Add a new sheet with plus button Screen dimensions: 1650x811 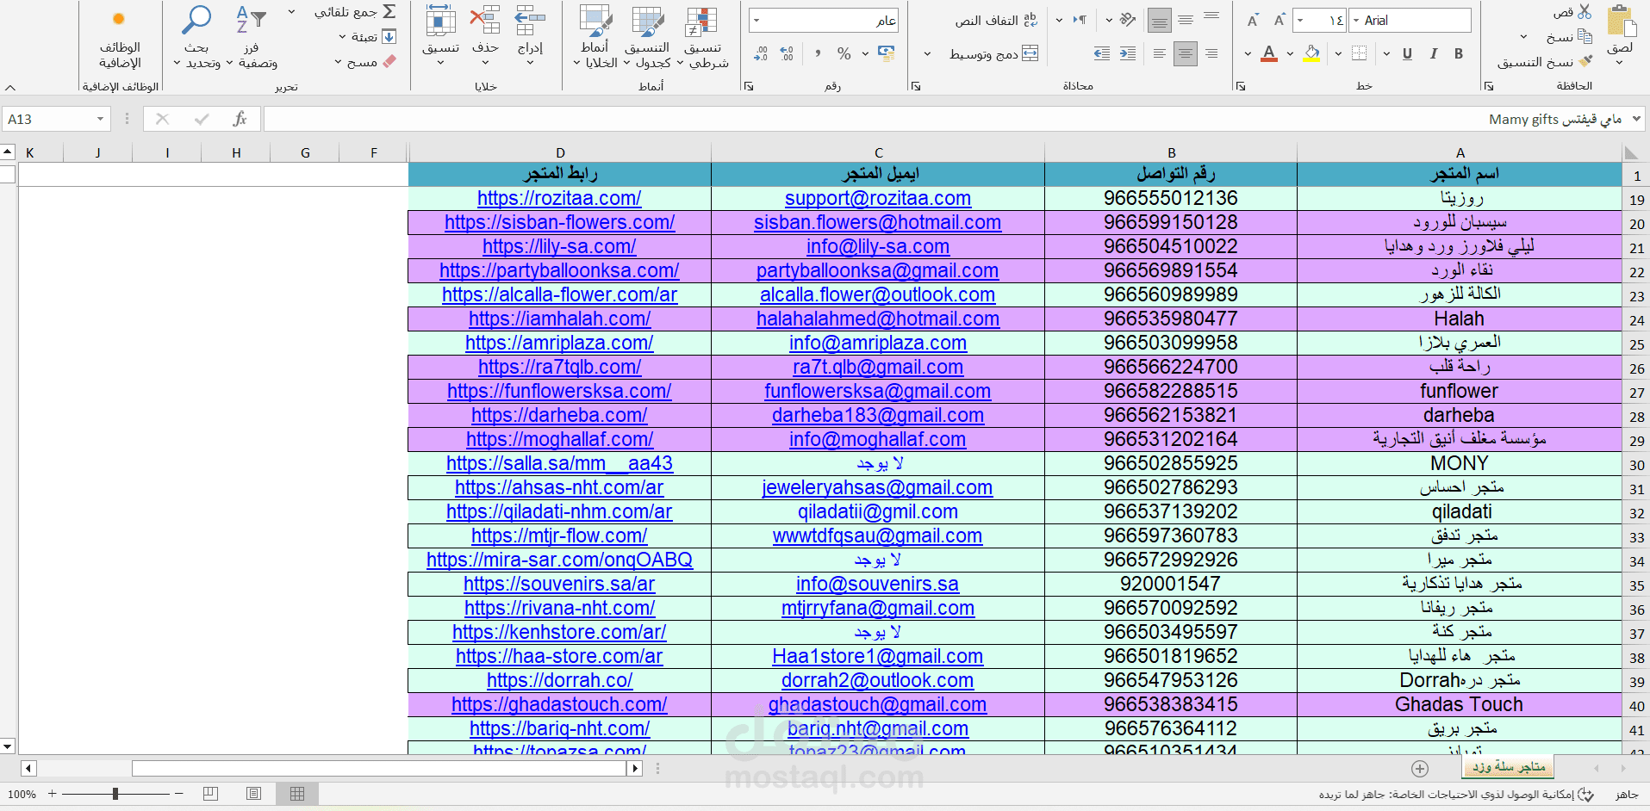(x=1420, y=768)
